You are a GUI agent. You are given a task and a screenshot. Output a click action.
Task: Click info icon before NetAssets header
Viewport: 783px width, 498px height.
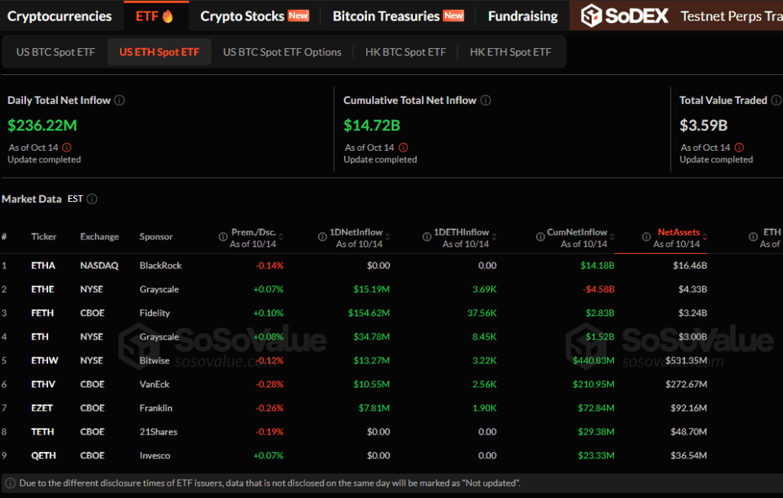646,237
